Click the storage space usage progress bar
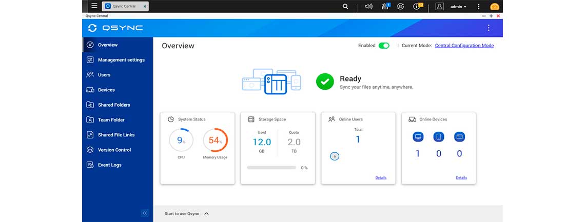 271,168
